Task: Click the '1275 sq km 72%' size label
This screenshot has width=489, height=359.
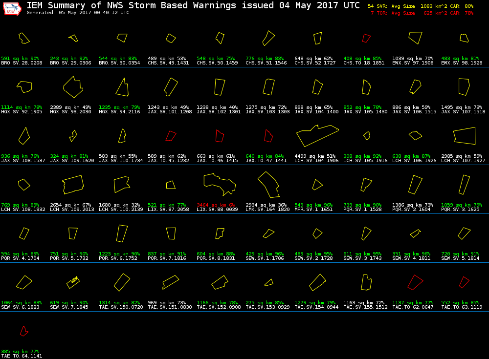Action: tap(267, 107)
